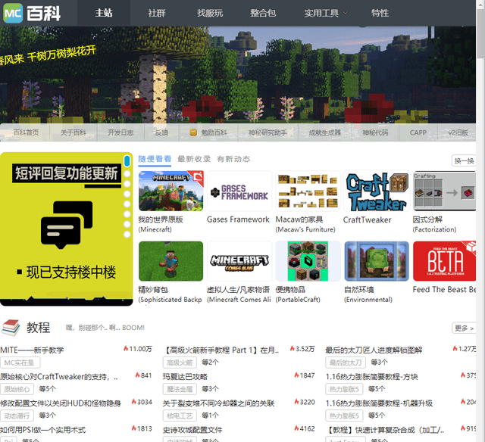
Task: Open the 社群 navigation item
Action: 157,13
